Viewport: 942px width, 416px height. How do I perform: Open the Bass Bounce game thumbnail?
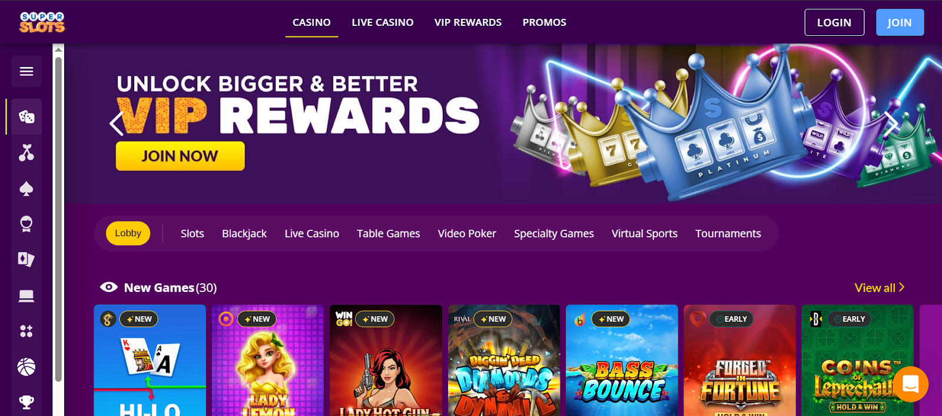(622, 360)
